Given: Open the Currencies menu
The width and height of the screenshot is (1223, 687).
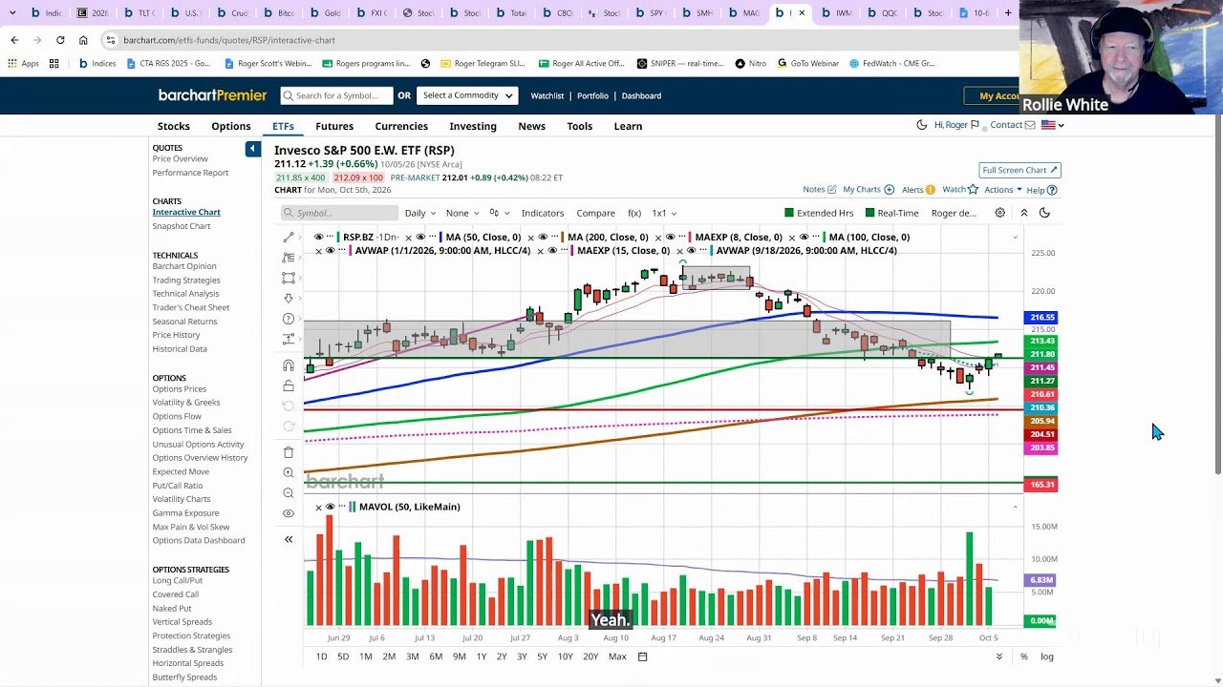Looking at the screenshot, I should (x=401, y=126).
